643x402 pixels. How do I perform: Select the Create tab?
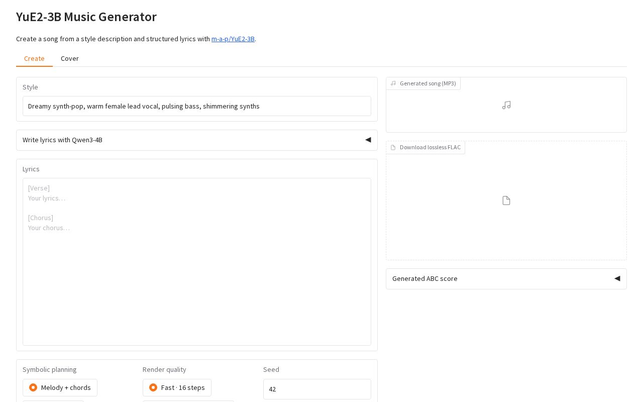pos(34,58)
